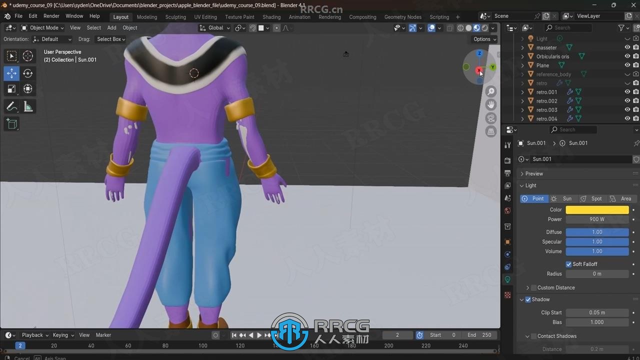Switch to the Geometry Nodes workspace
The image size is (640, 360).
coord(403,17)
